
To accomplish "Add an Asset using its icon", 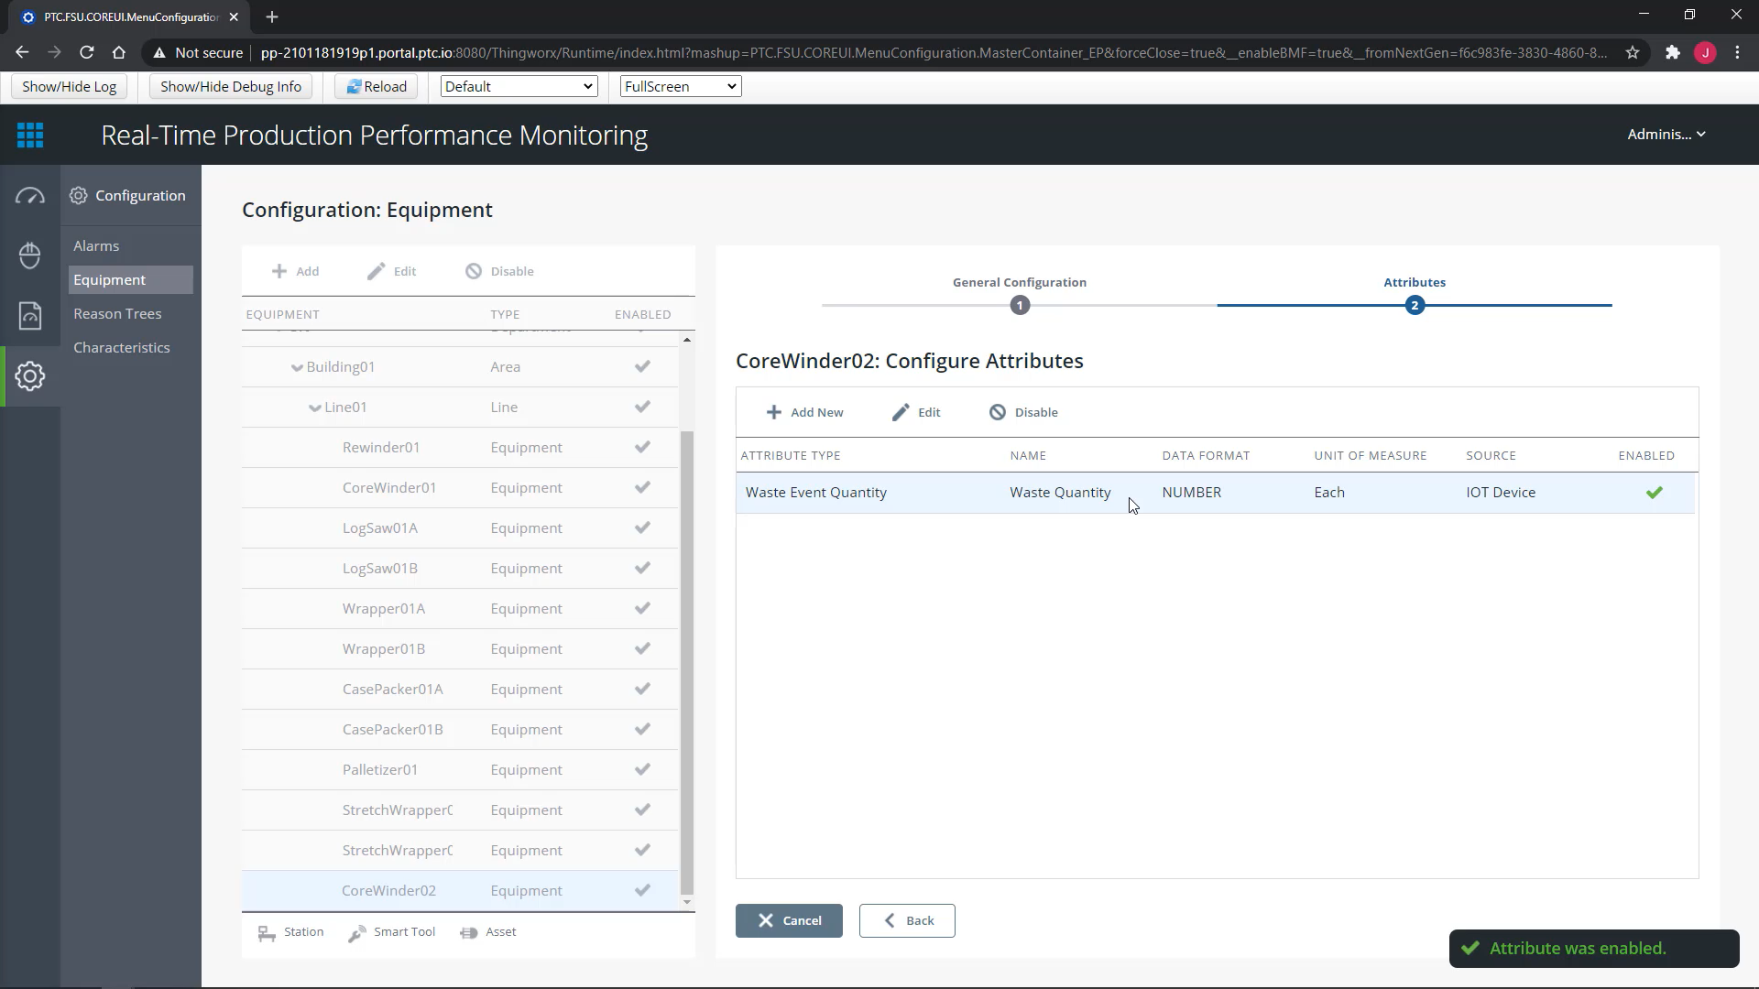I will point(469,933).
